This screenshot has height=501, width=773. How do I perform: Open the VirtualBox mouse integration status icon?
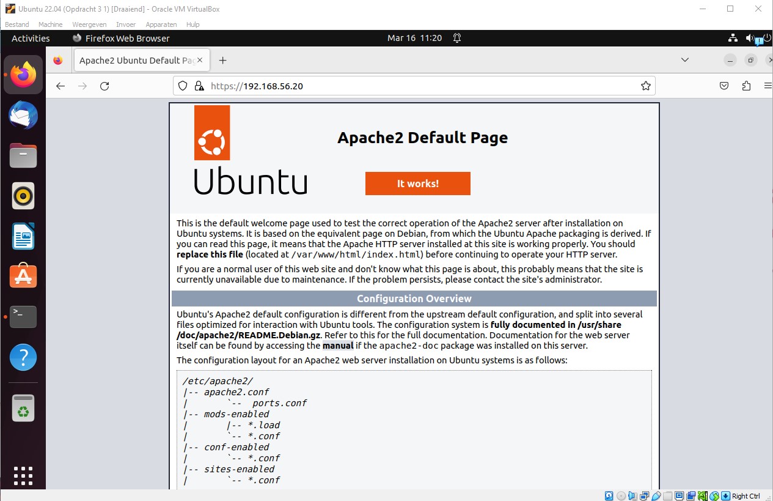pos(714,495)
